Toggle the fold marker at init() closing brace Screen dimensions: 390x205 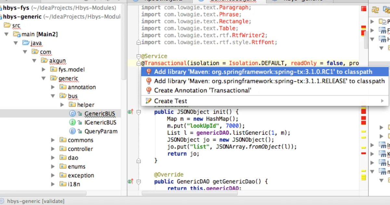(x=139, y=160)
